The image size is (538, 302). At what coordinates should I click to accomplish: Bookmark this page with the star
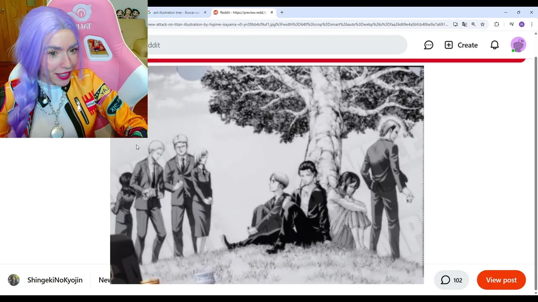pos(483,24)
